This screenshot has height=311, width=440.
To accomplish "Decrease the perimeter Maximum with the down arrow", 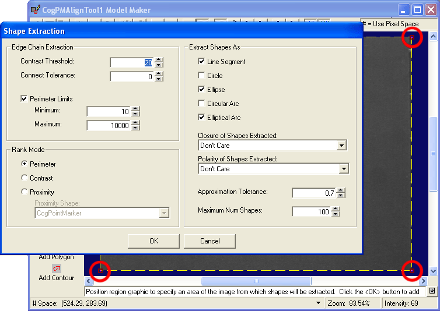I will point(135,128).
